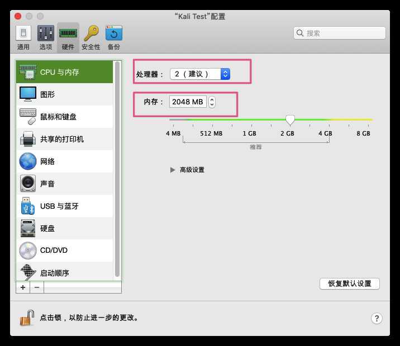Select 启动顺序 label in the hardware list
This screenshot has height=346, width=400.
pyautogui.click(x=55, y=273)
